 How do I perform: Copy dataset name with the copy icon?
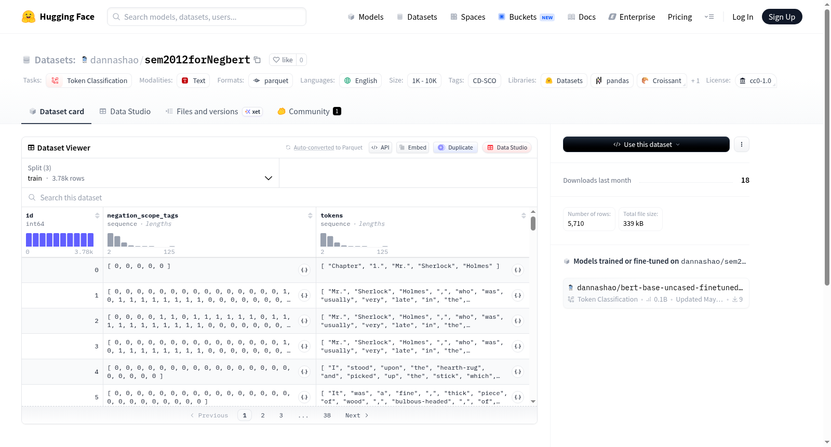[257, 60]
